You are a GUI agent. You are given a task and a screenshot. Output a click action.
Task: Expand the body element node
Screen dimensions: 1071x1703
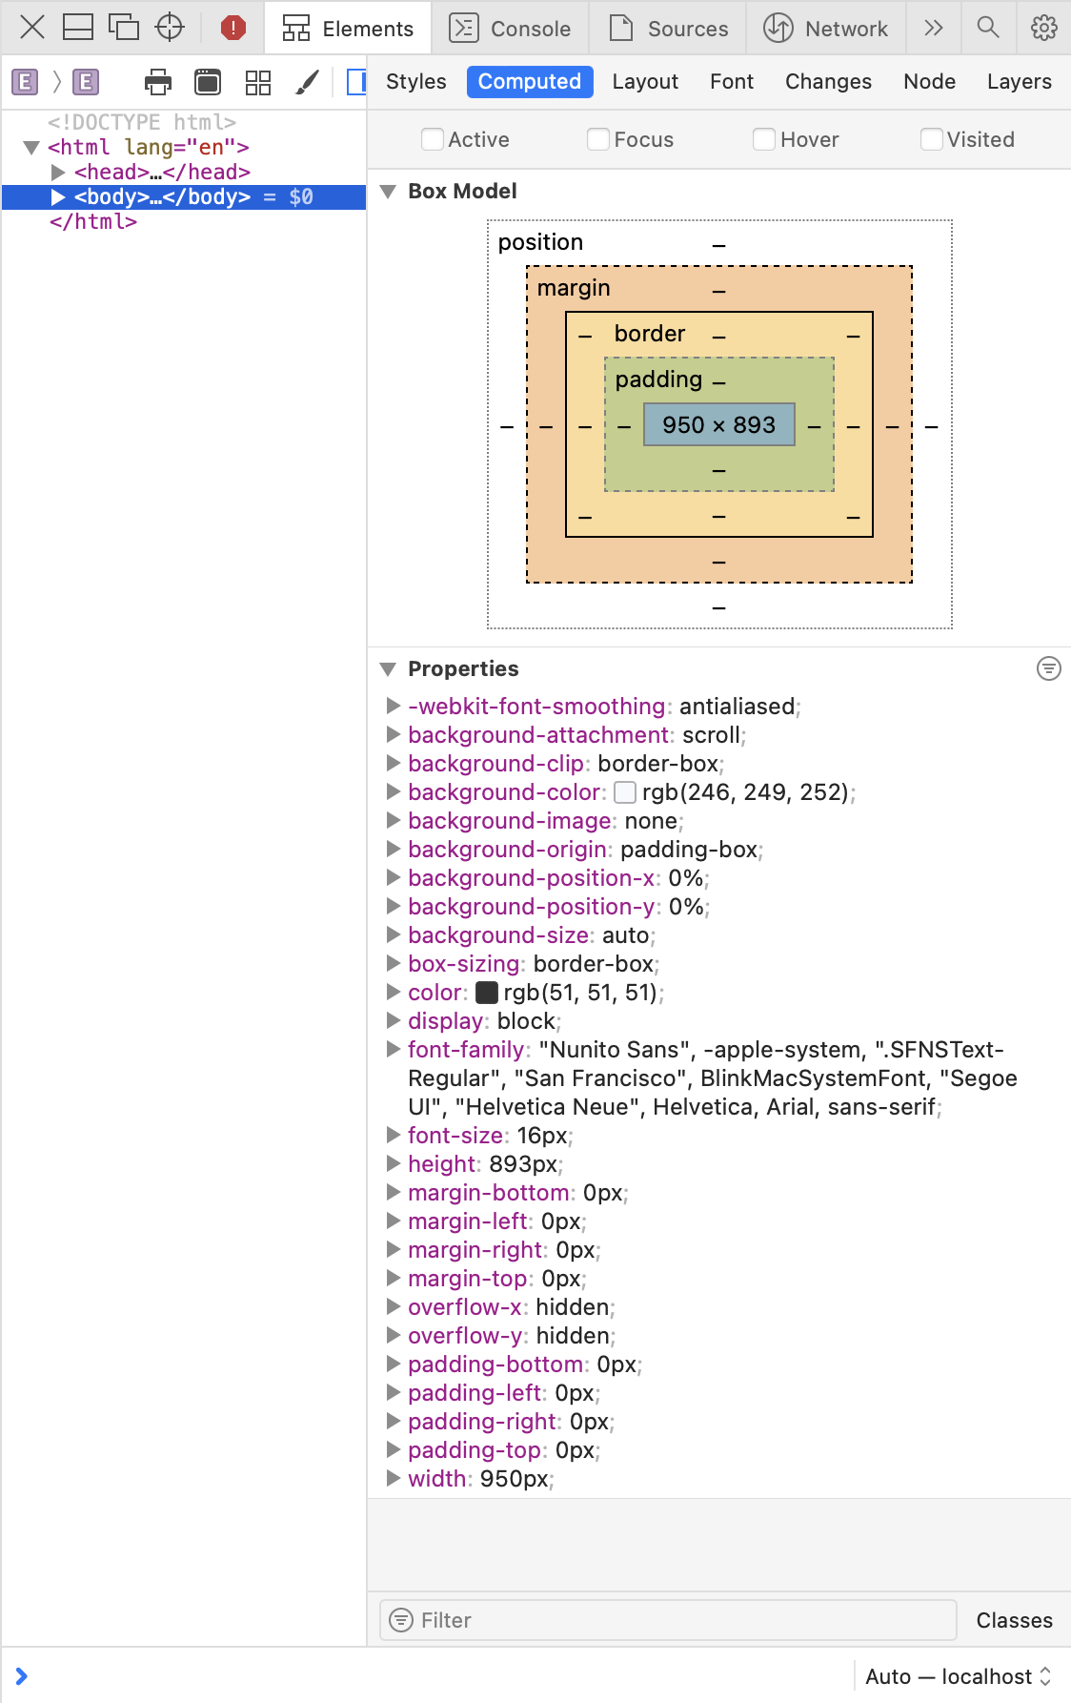(58, 197)
